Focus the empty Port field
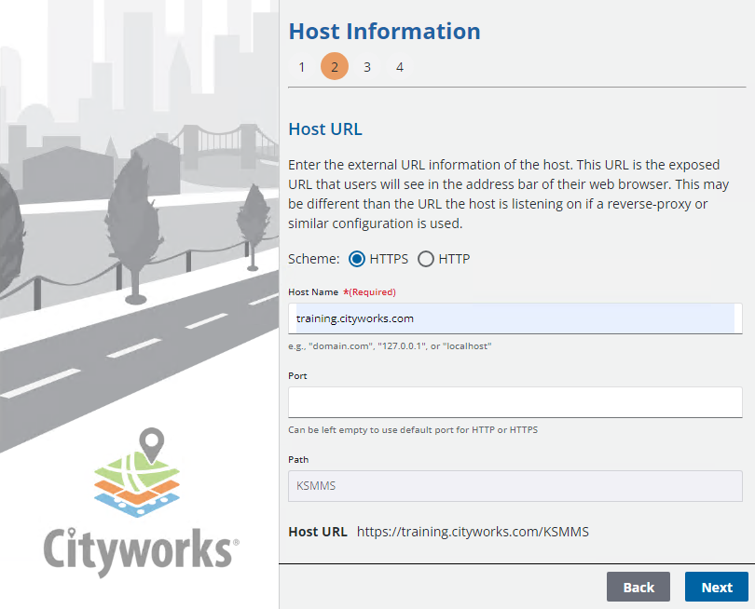 click(515, 402)
